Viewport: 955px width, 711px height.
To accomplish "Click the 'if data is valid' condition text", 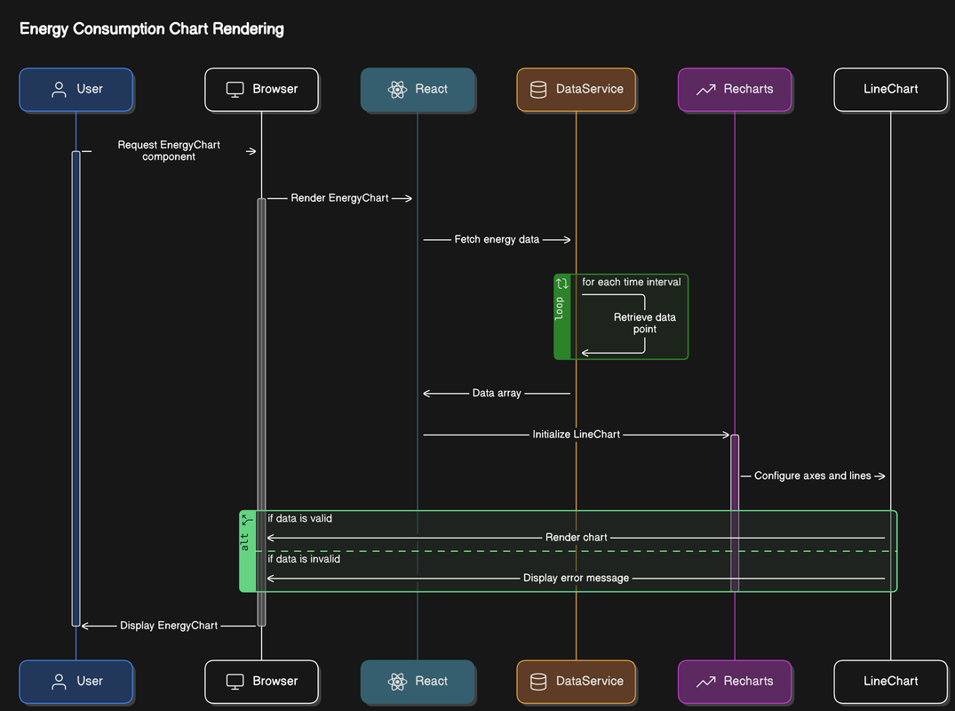I will (299, 518).
